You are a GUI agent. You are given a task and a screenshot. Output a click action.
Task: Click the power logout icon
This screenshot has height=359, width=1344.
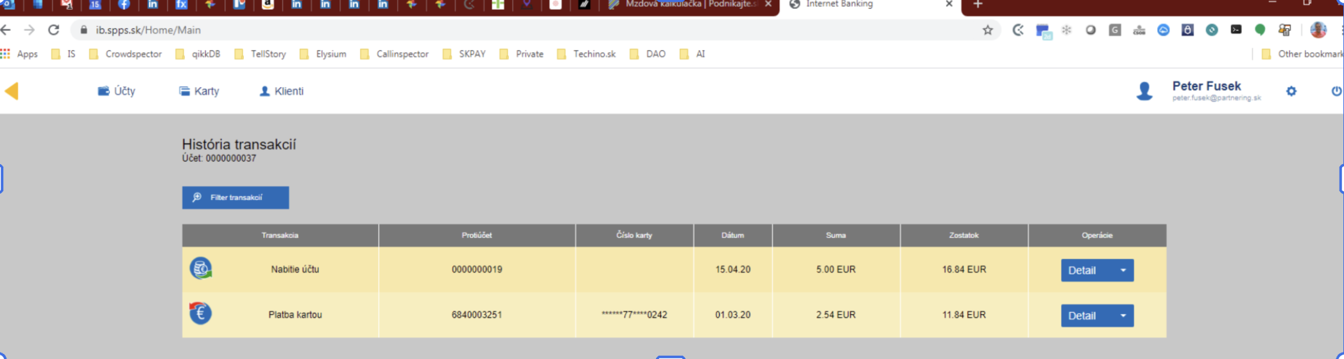tap(1336, 91)
